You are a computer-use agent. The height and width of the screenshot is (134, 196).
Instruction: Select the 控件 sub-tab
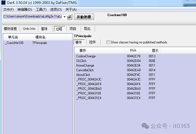coord(93,42)
